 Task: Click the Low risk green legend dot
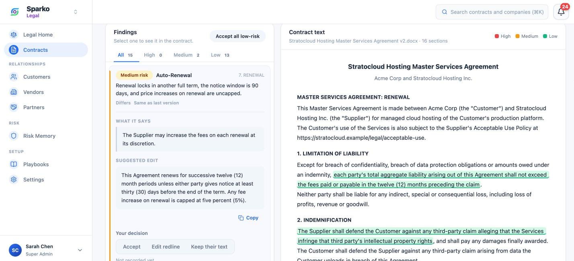(545, 36)
